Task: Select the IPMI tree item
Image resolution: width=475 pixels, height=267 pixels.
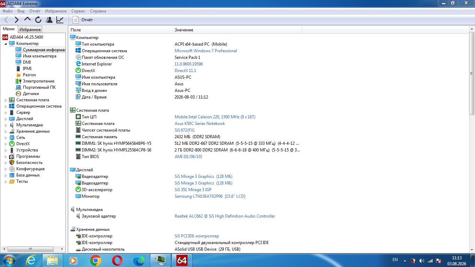Action: click(27, 69)
